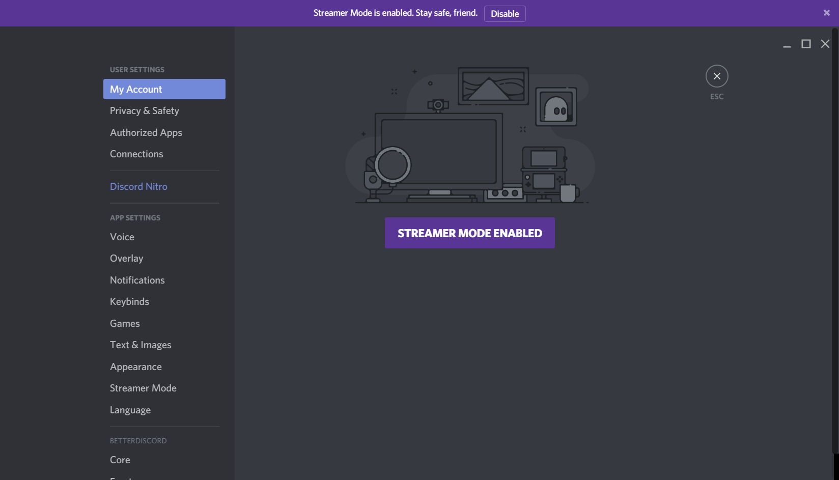The height and width of the screenshot is (480, 839).
Task: Maximize the Discord window
Action: 806,44
